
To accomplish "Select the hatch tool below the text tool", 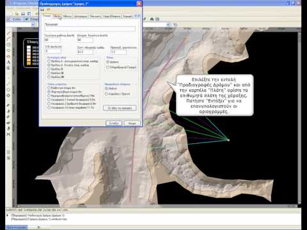I will 8,68.
